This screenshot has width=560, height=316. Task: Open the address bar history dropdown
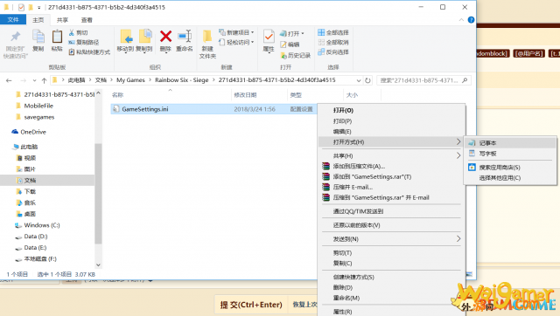pyautogui.click(x=358, y=80)
